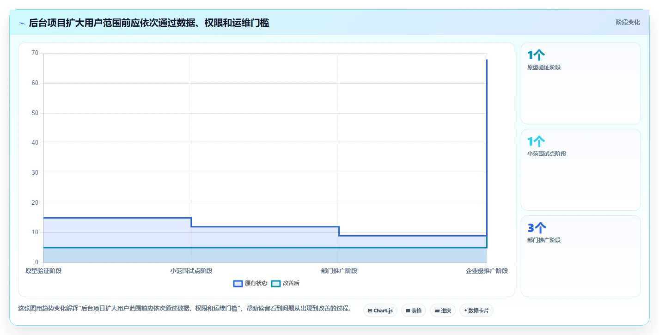Toggle the 改善后 legend swatch
This screenshot has height=335, width=659.
276,283
